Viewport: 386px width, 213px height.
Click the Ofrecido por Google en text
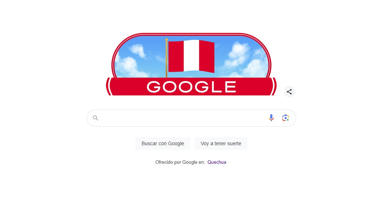click(180, 162)
